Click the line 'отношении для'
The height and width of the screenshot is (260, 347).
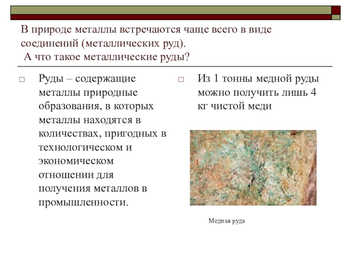point(76,175)
